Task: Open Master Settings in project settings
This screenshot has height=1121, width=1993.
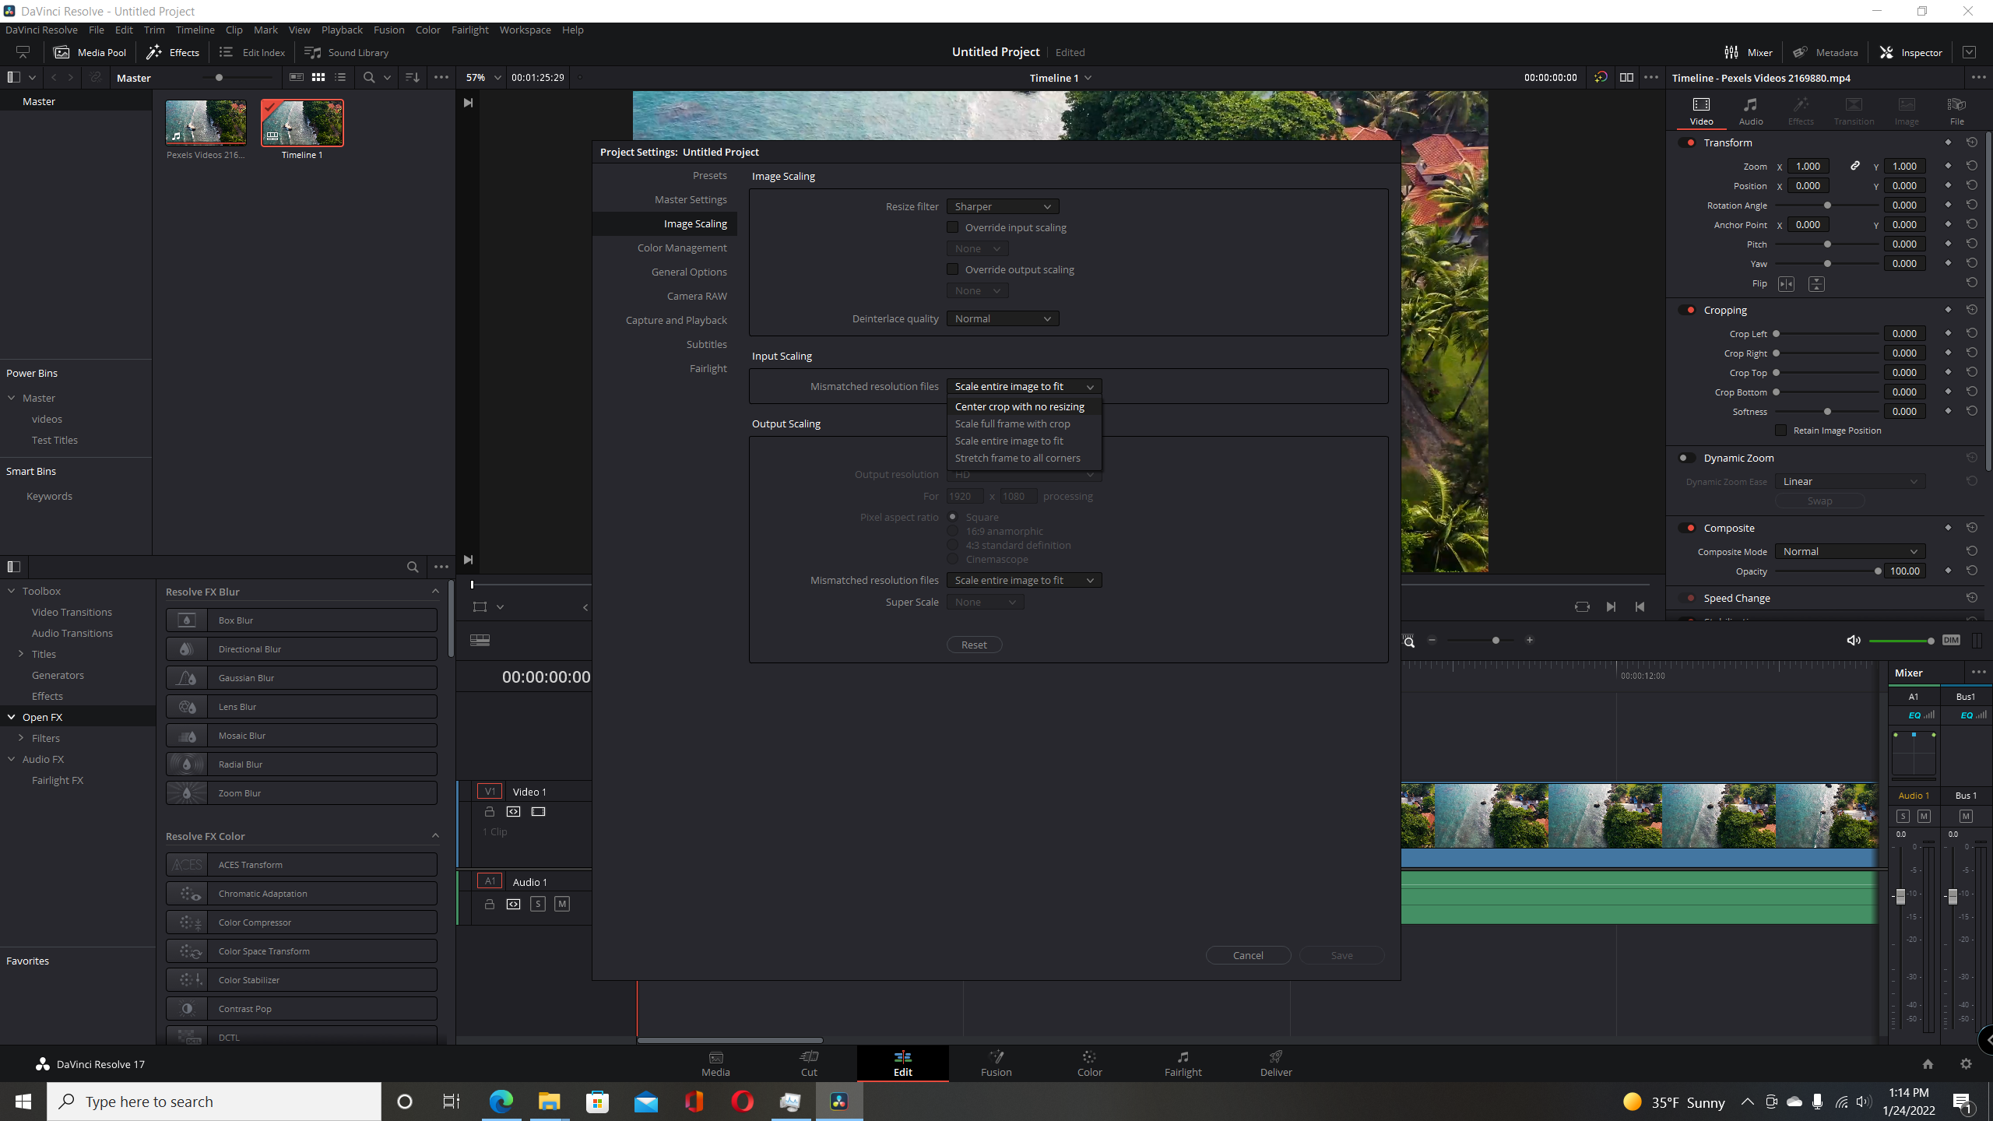Action: [691, 199]
